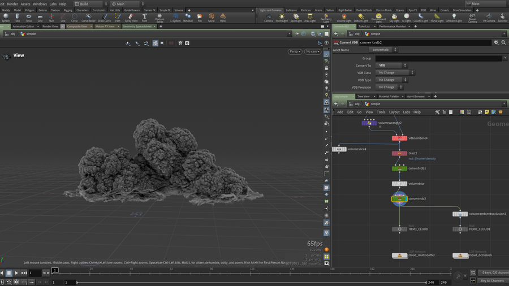Click the Camera shelf tool
509x286 pixels.
(x=268, y=18)
